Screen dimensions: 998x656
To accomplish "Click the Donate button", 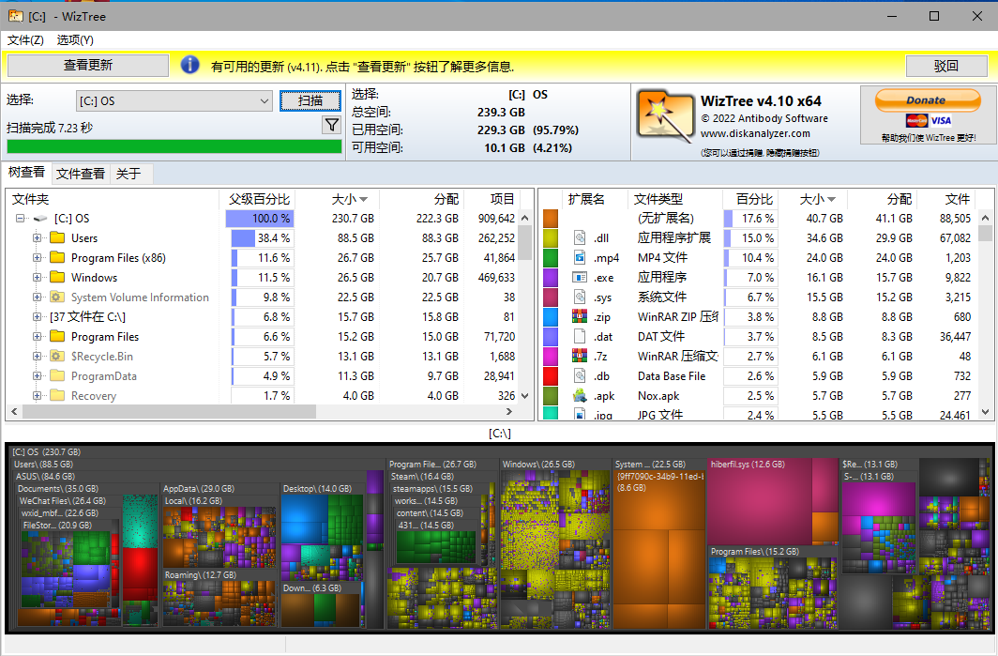I will 928,100.
